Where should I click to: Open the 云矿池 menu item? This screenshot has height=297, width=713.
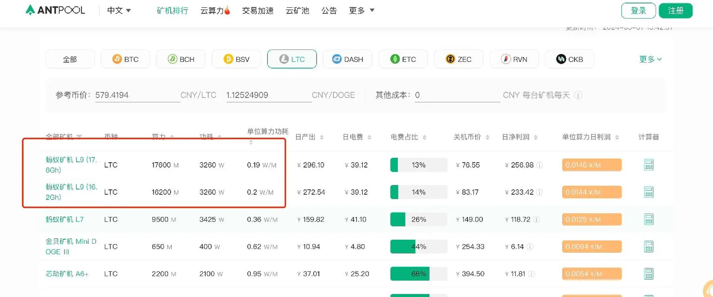tap(297, 11)
